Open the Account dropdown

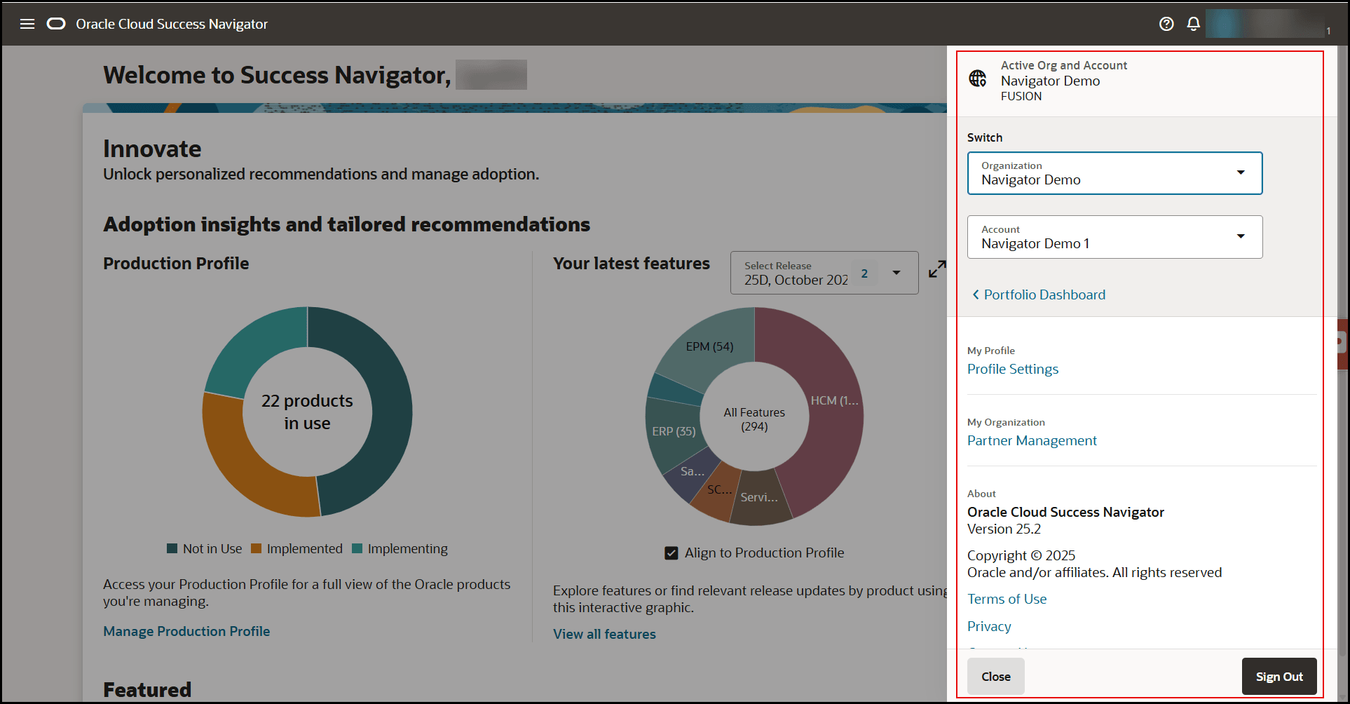pos(1115,237)
